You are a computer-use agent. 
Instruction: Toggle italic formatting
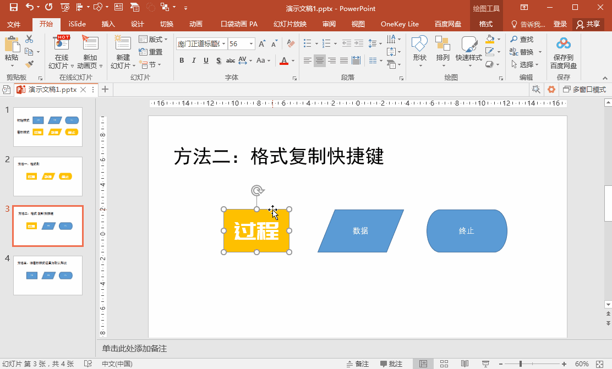click(x=194, y=60)
